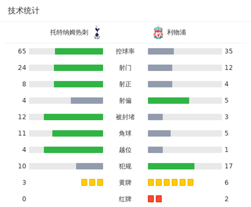Click Liverpool's second red card icon
This screenshot has width=251, height=207.
click(159, 199)
